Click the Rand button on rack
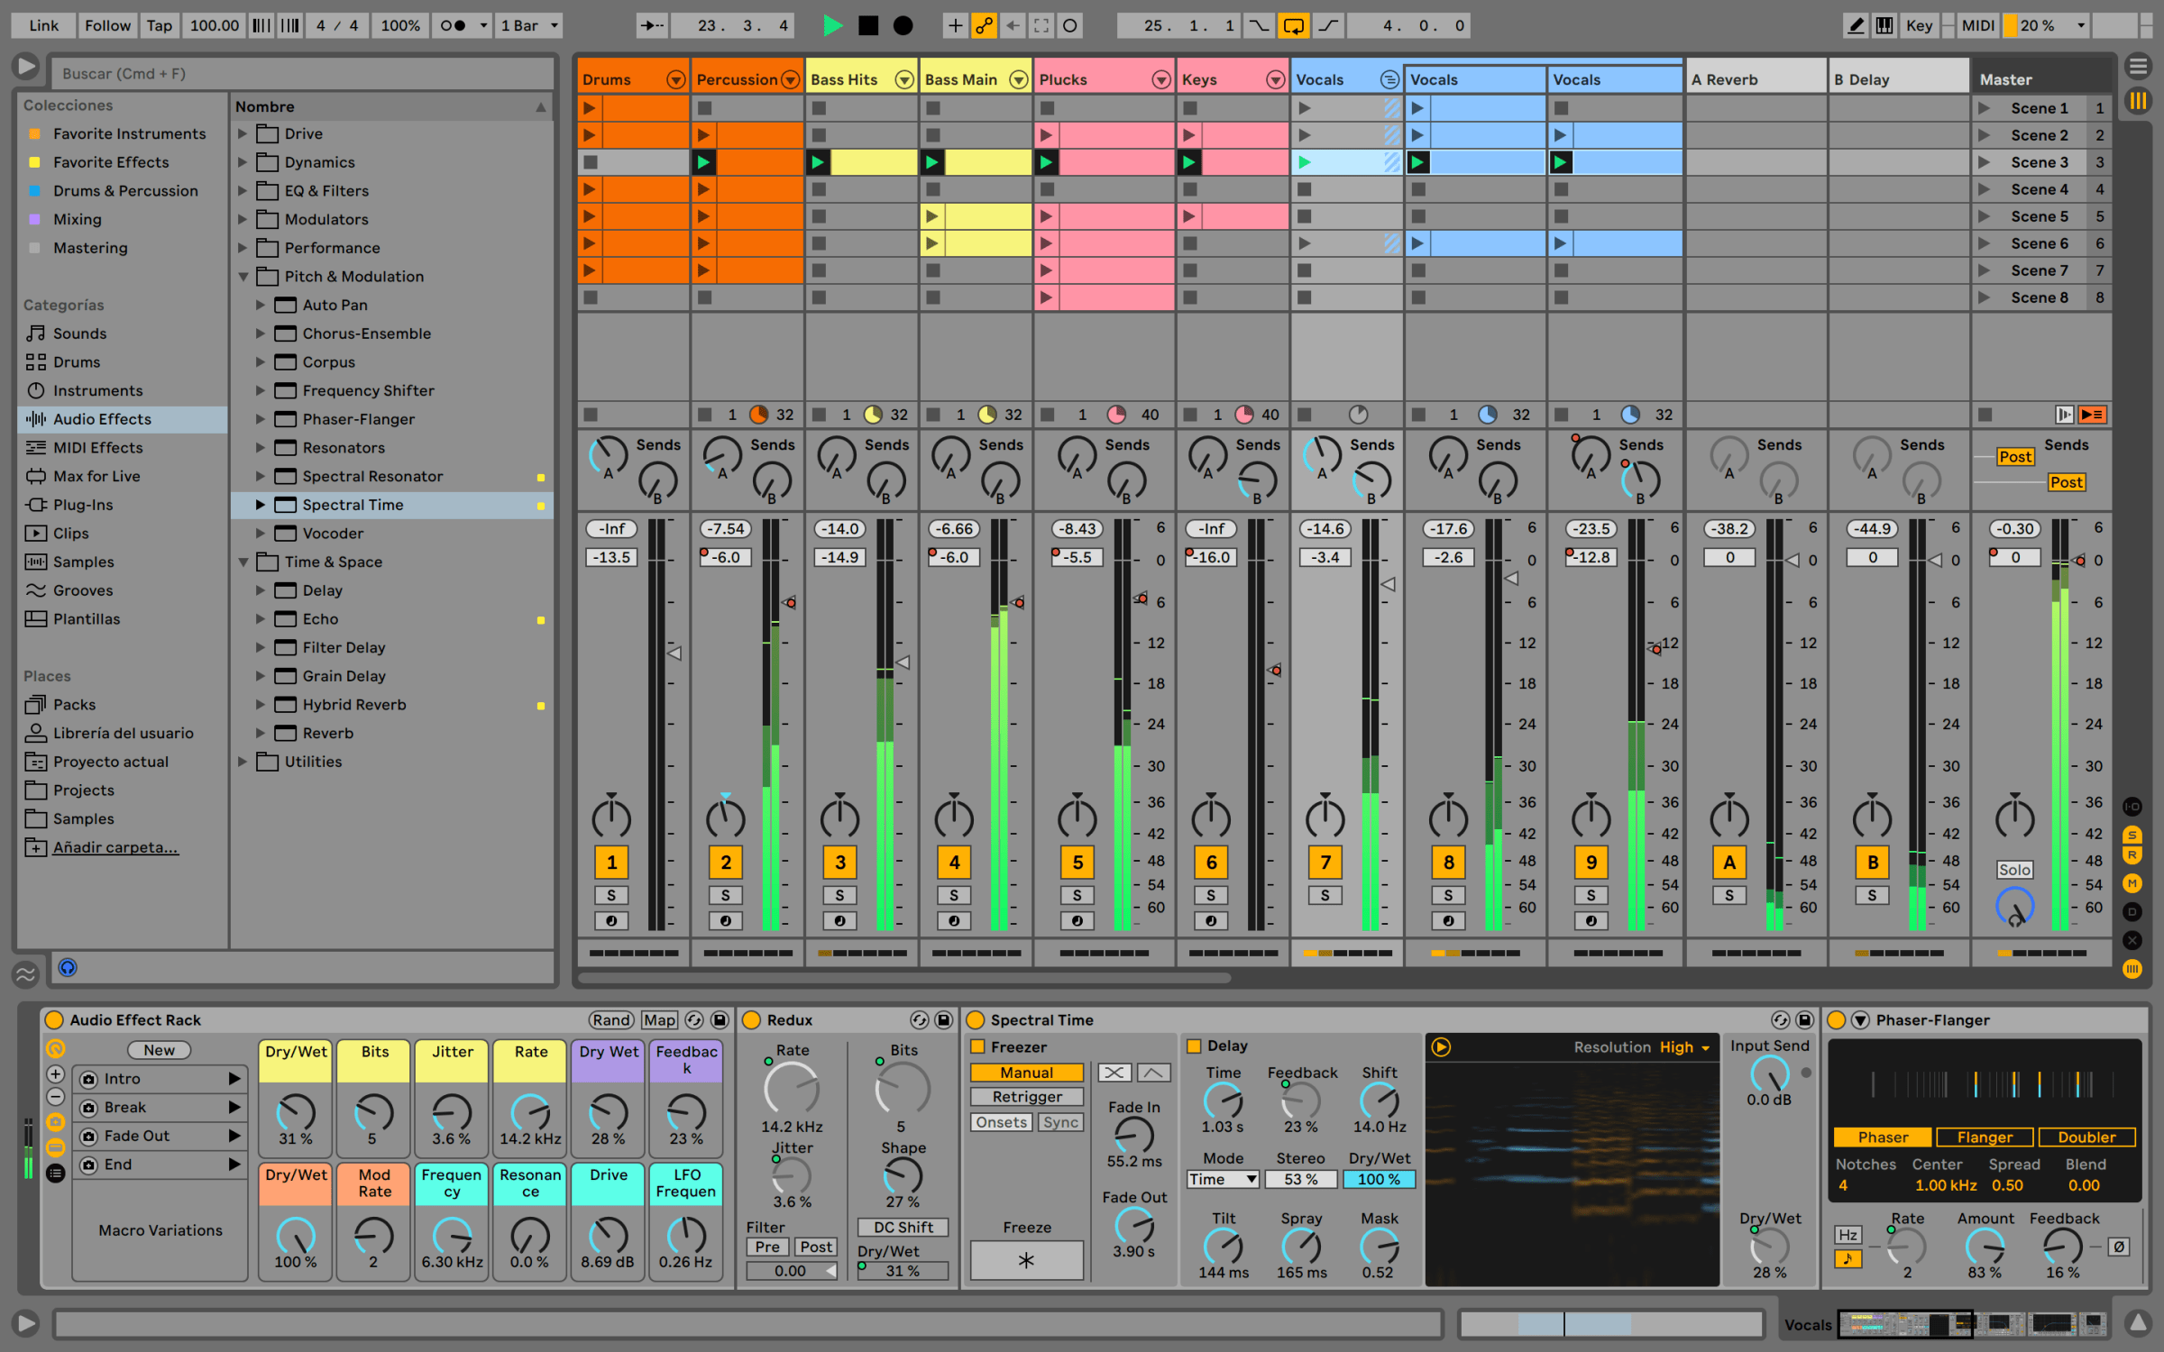 tap(610, 1019)
